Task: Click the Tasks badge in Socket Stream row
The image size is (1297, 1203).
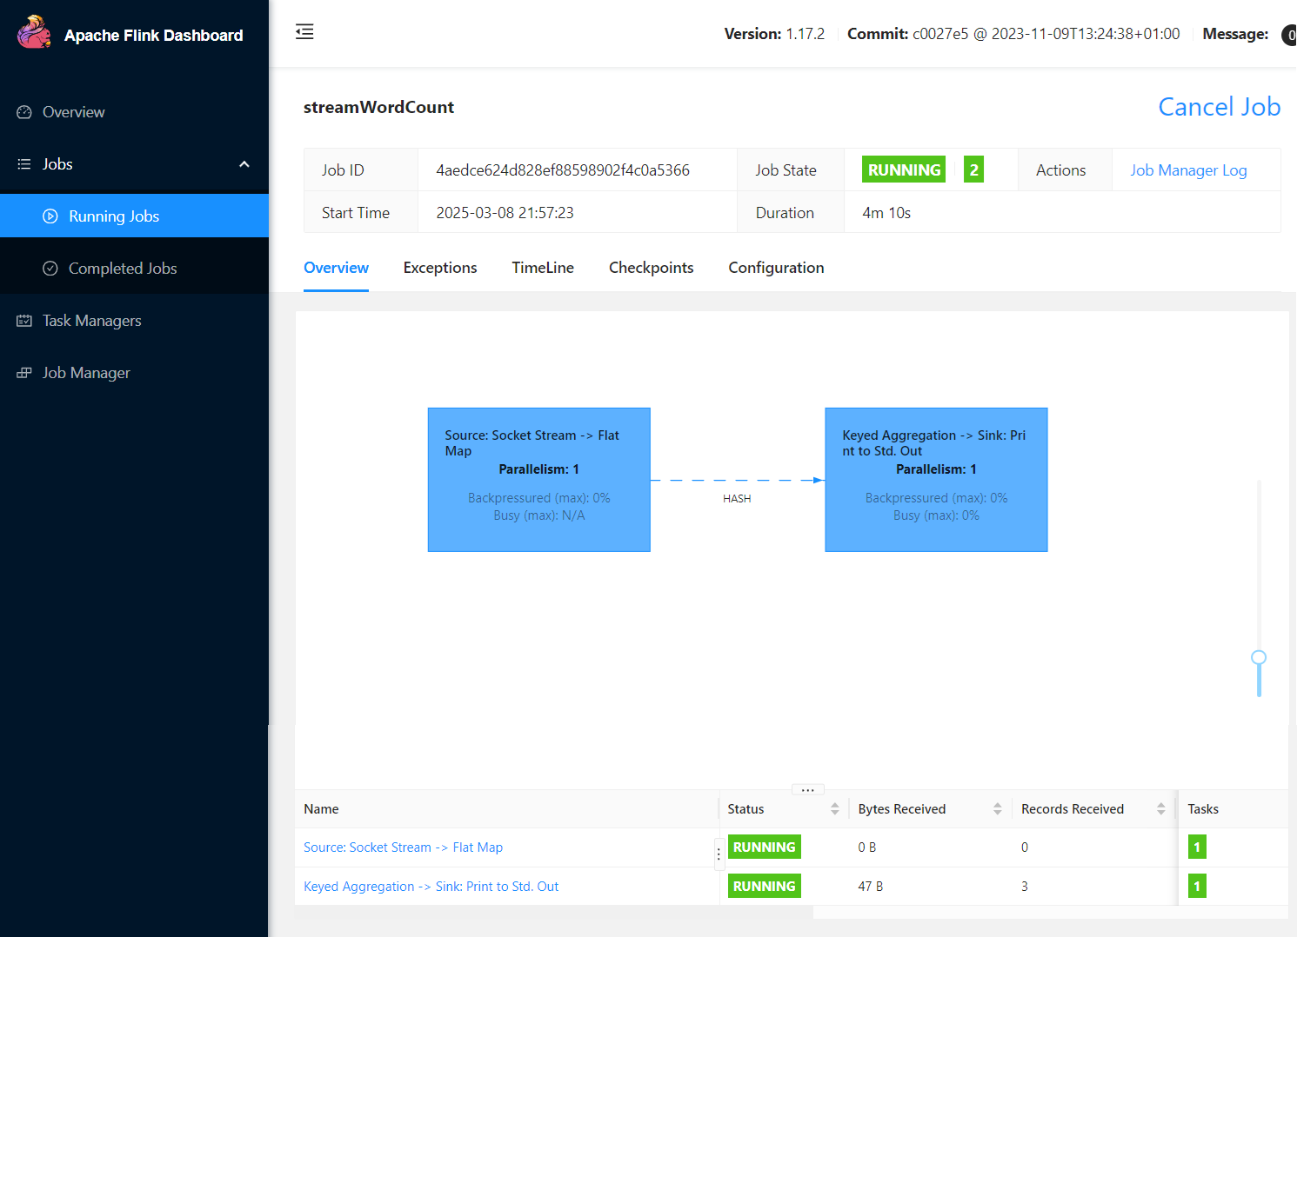Action: pos(1197,847)
